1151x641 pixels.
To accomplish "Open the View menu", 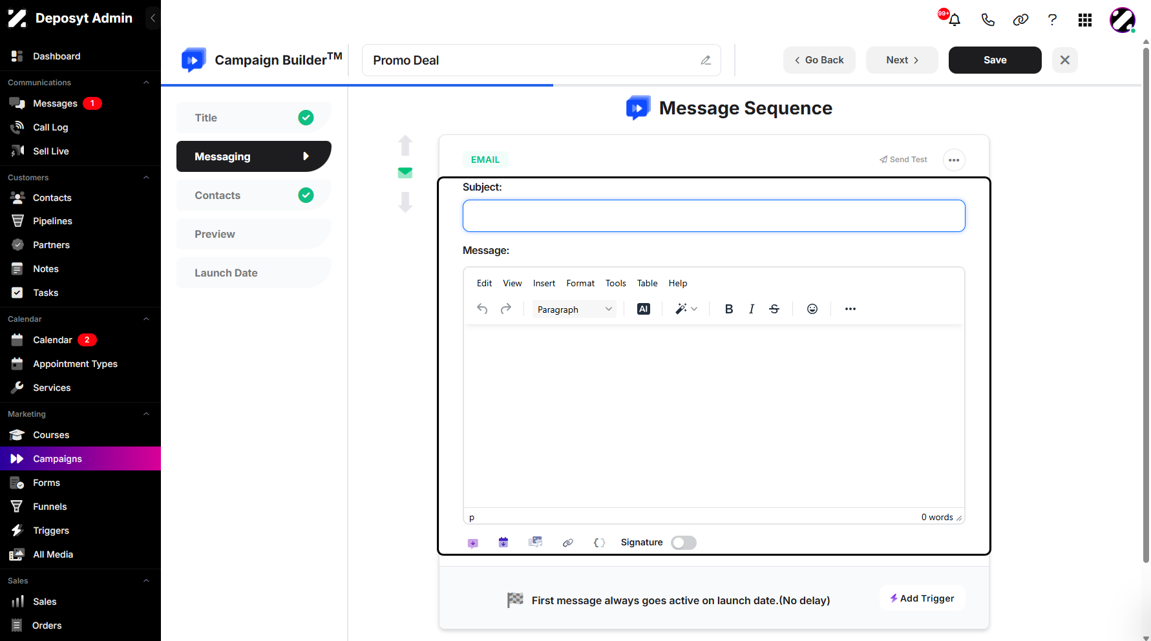I will [x=512, y=283].
